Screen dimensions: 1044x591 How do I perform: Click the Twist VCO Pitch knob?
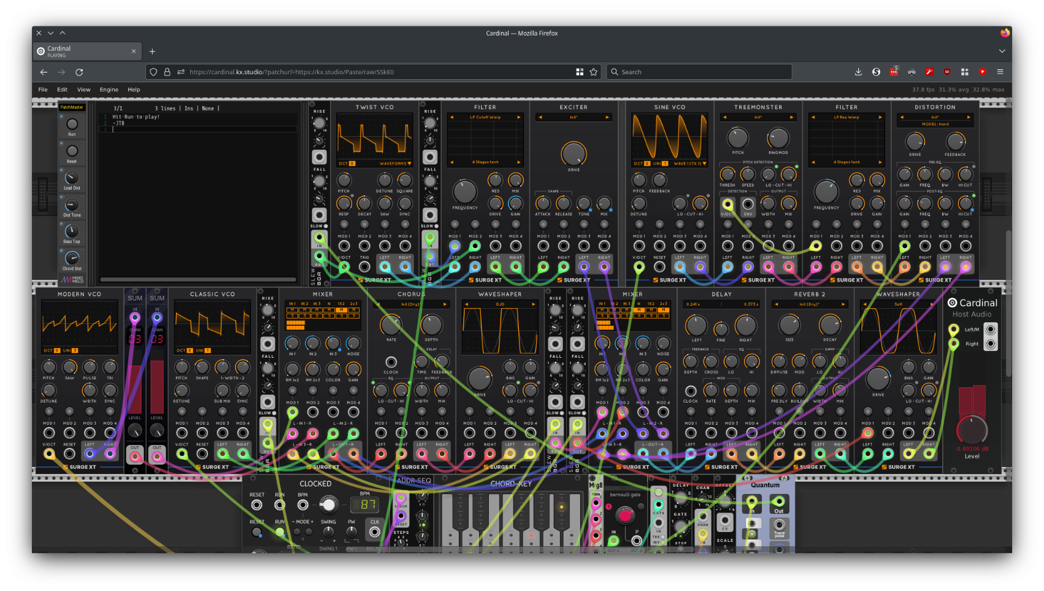[344, 180]
